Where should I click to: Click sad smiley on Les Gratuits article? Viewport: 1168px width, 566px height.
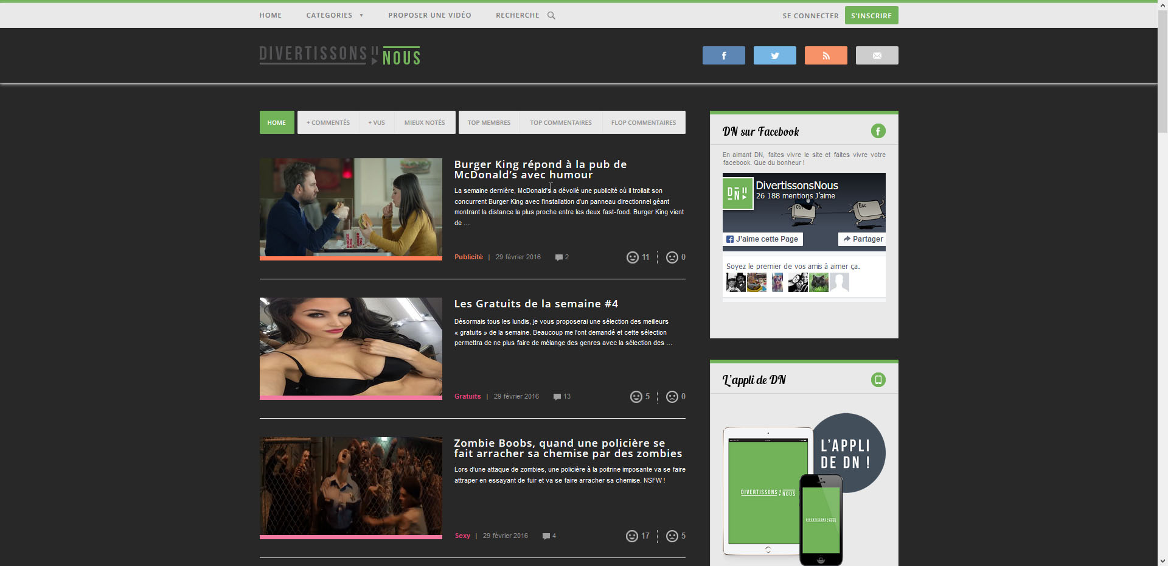click(x=672, y=397)
